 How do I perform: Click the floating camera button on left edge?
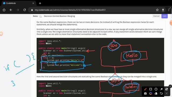coord(1,34)
